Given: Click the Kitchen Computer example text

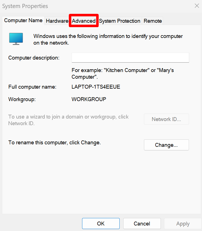Looking at the screenshot, I should click(x=123, y=73).
